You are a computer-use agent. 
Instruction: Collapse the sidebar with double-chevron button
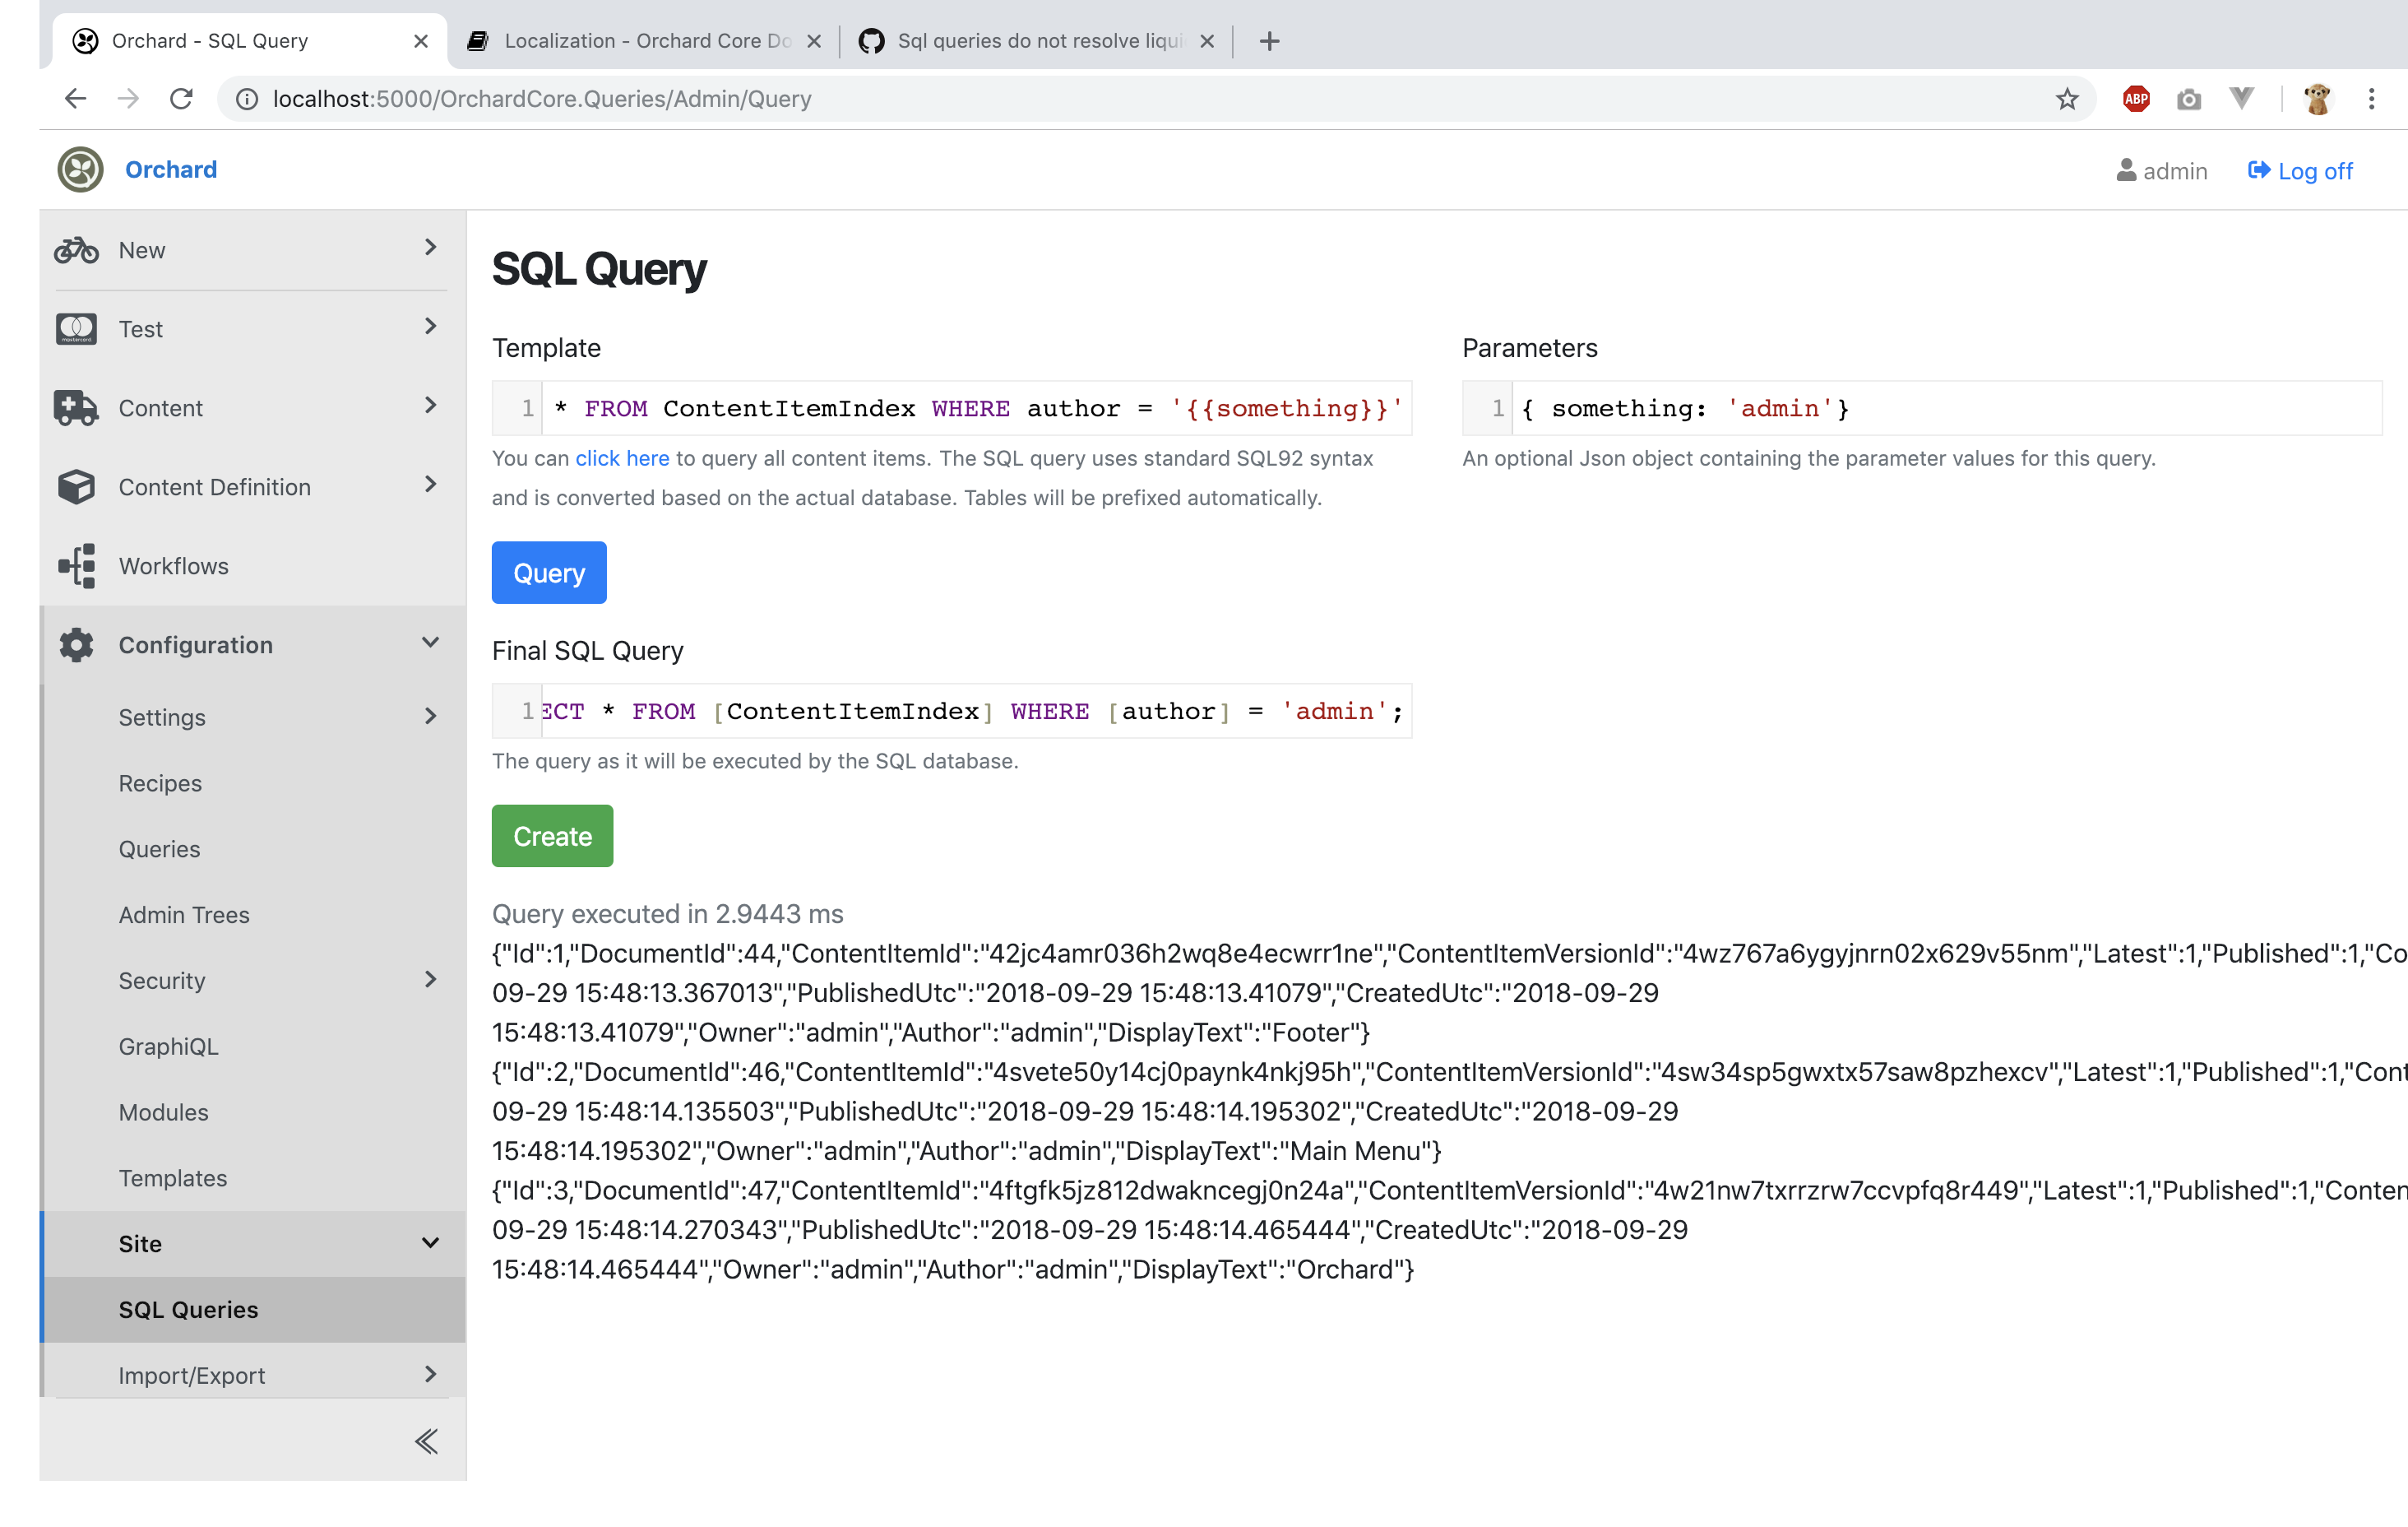[427, 1441]
